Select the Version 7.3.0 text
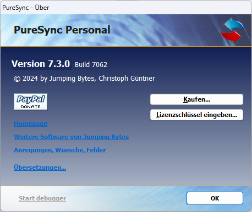252x212 pixels. point(41,64)
